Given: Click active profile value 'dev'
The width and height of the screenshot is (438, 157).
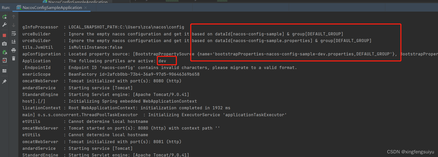Looking at the screenshot, I should click(162, 61).
